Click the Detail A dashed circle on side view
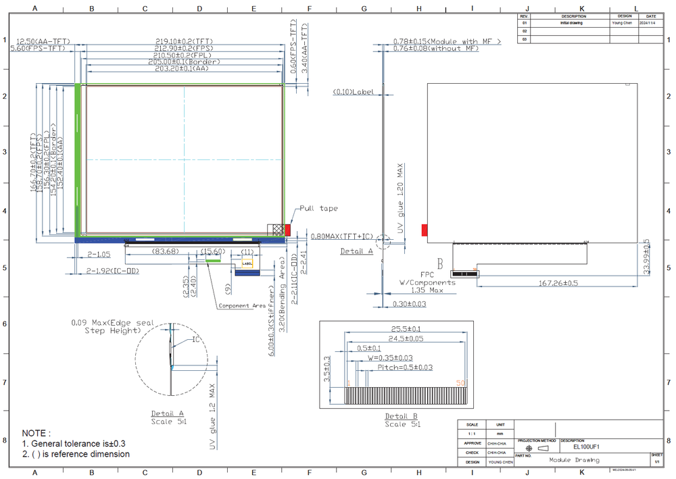 coord(383,242)
